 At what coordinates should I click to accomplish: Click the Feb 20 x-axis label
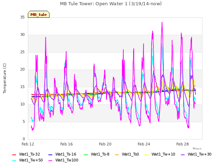pyautogui.click(x=105, y=144)
